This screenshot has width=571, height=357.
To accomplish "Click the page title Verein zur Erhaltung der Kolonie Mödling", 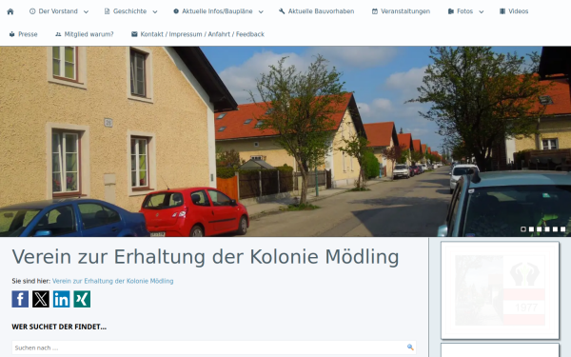I will pyautogui.click(x=206, y=257).
